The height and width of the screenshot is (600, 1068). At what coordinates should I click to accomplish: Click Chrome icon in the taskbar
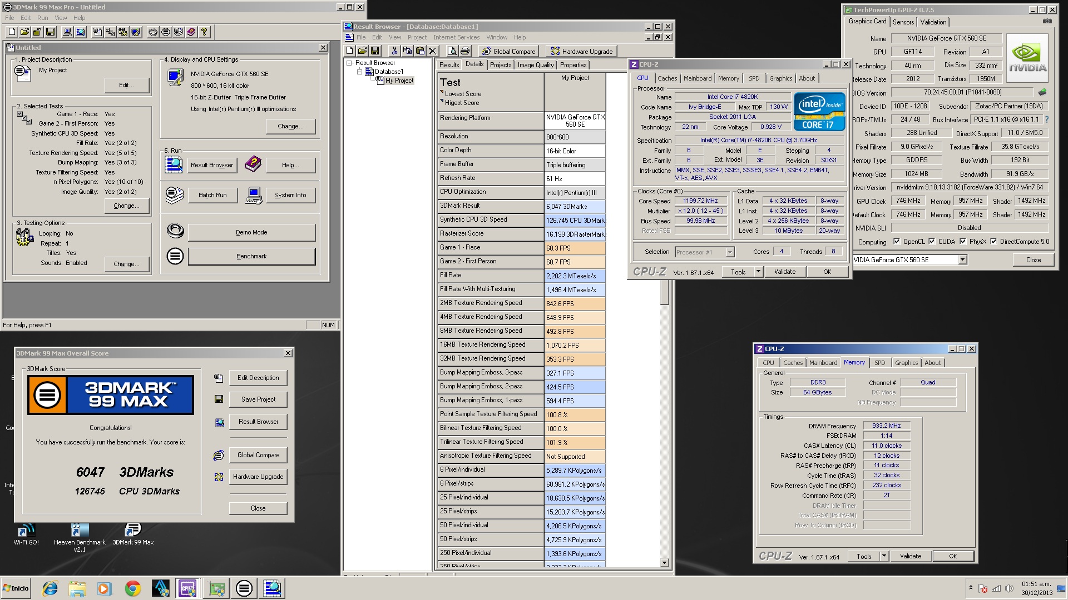132,588
